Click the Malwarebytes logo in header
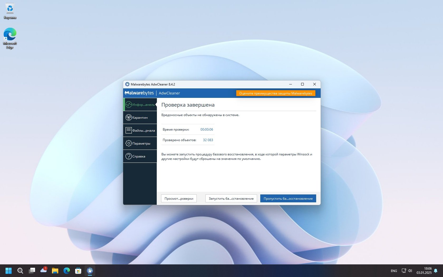This screenshot has height=277, width=443. (139, 93)
